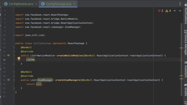
Task: Click the yellow light bulb quick-fix icon
Action: point(19,59)
